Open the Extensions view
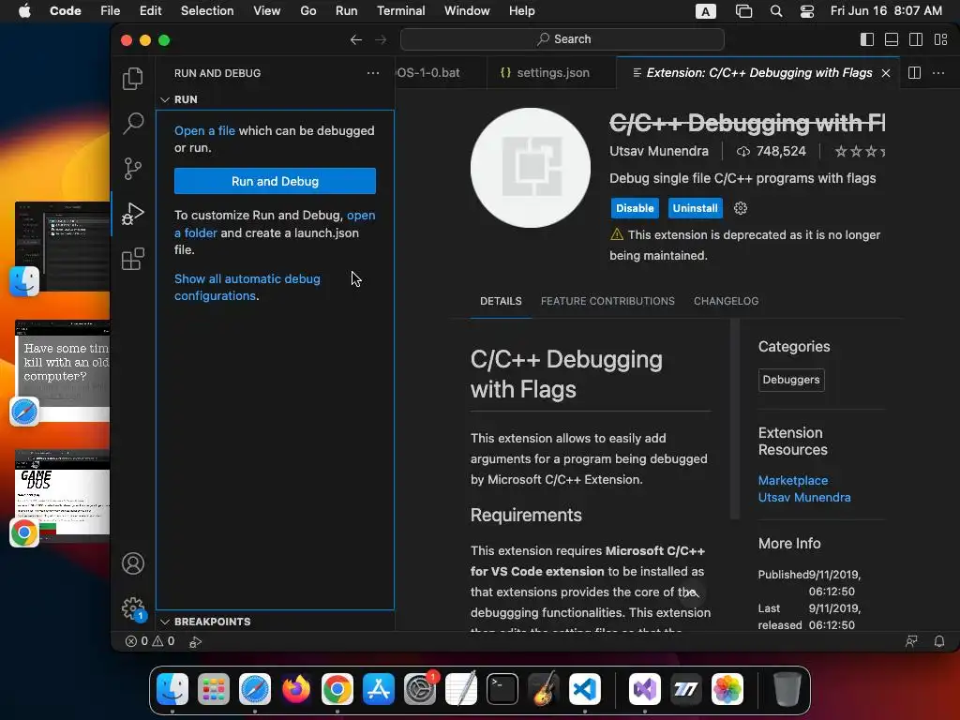This screenshot has height=720, width=960. point(133,259)
